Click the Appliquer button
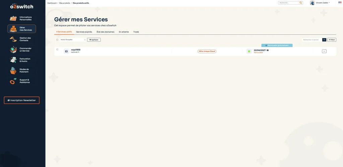This screenshot has height=167, width=343. [94, 40]
